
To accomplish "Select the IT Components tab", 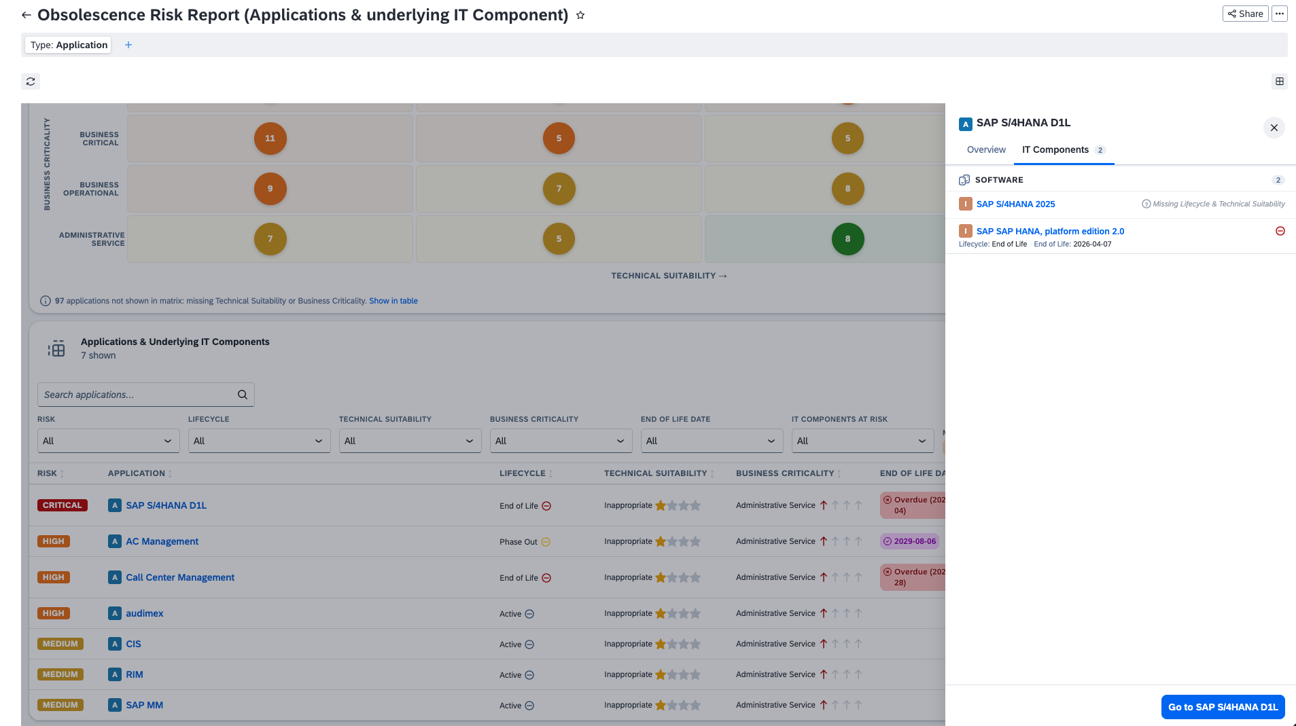I will (x=1064, y=149).
